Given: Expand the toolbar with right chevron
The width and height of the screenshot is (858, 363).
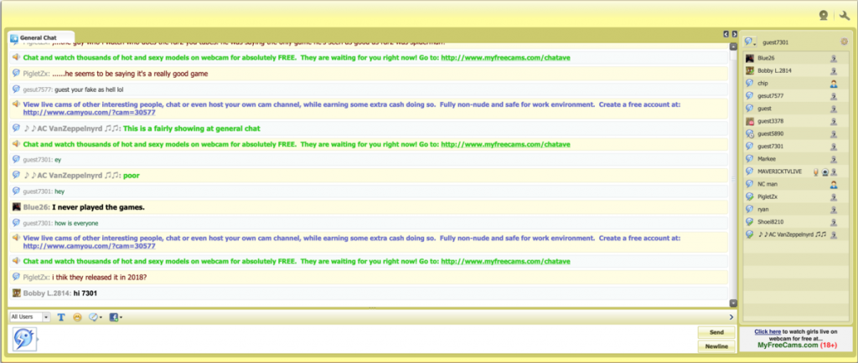Looking at the screenshot, I should click(731, 318).
